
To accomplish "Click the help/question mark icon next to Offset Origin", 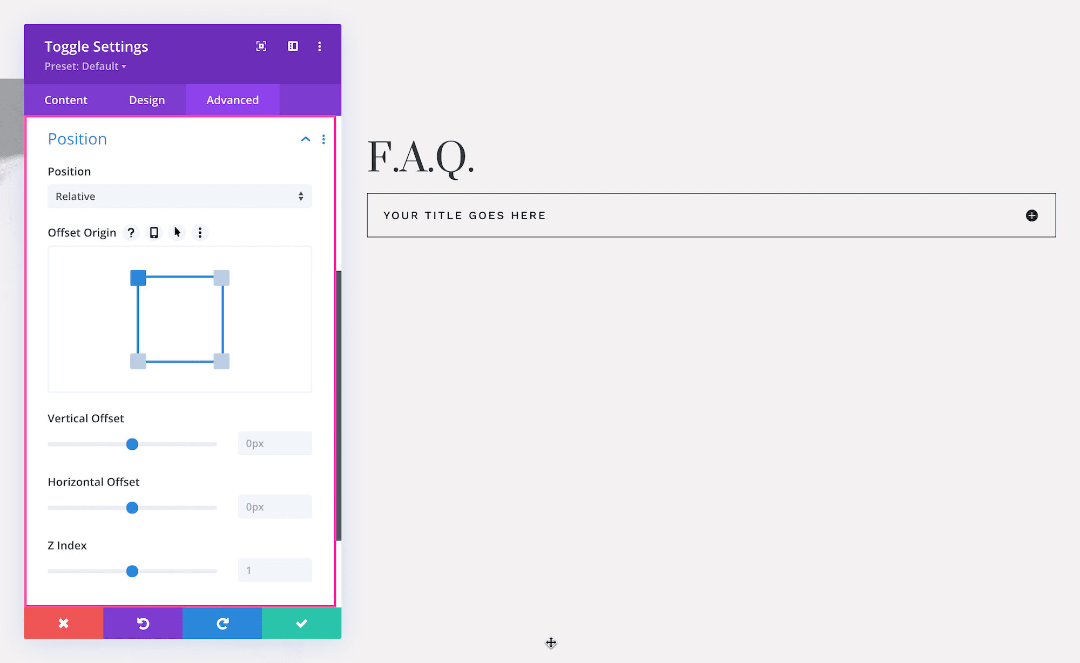I will [x=130, y=232].
